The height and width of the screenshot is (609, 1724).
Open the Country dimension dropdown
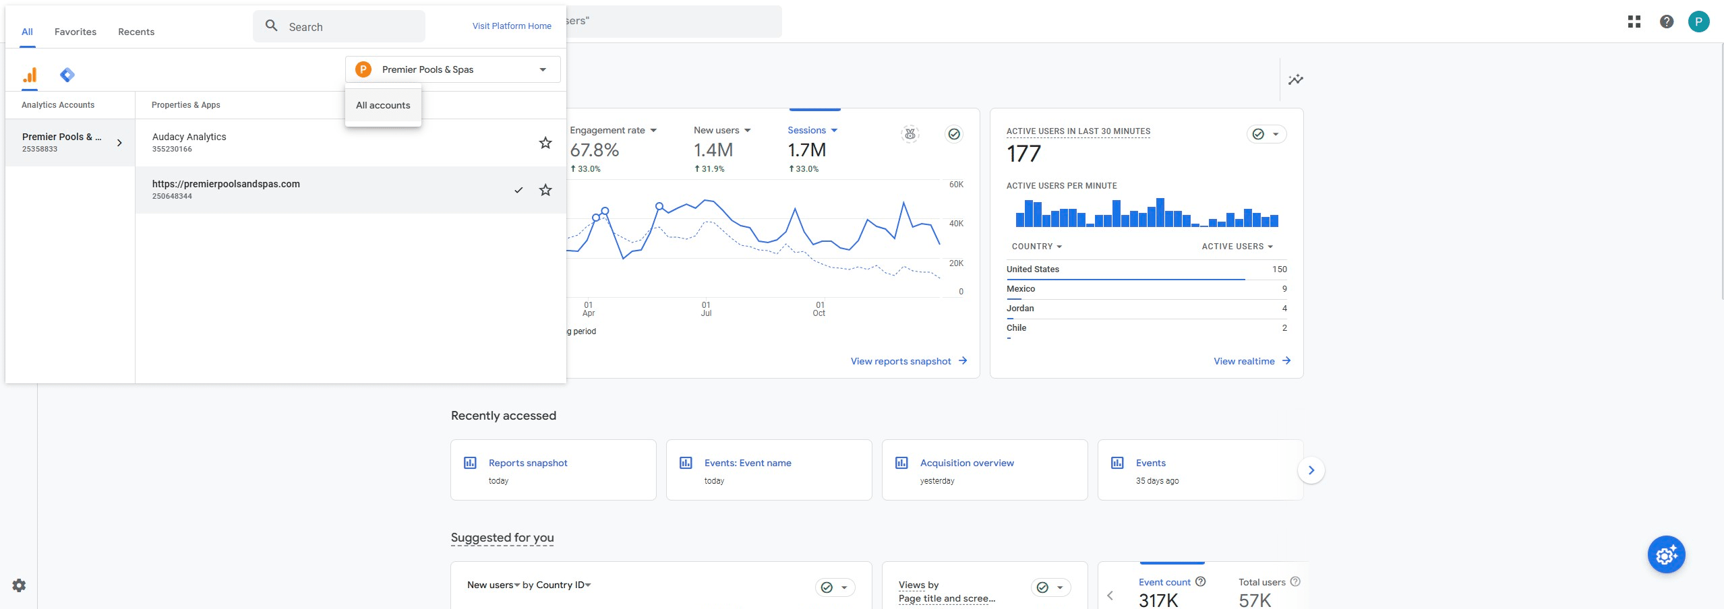pyautogui.click(x=1036, y=247)
